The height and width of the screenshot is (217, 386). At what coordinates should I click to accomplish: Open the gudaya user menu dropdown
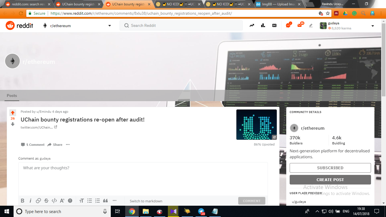(372, 26)
